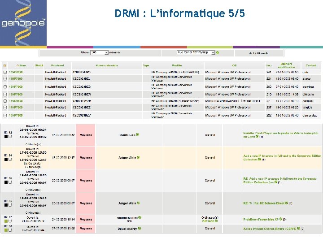Tick the checkbox for computer 11HP7600
The image size is (323, 242).
(5, 79)
